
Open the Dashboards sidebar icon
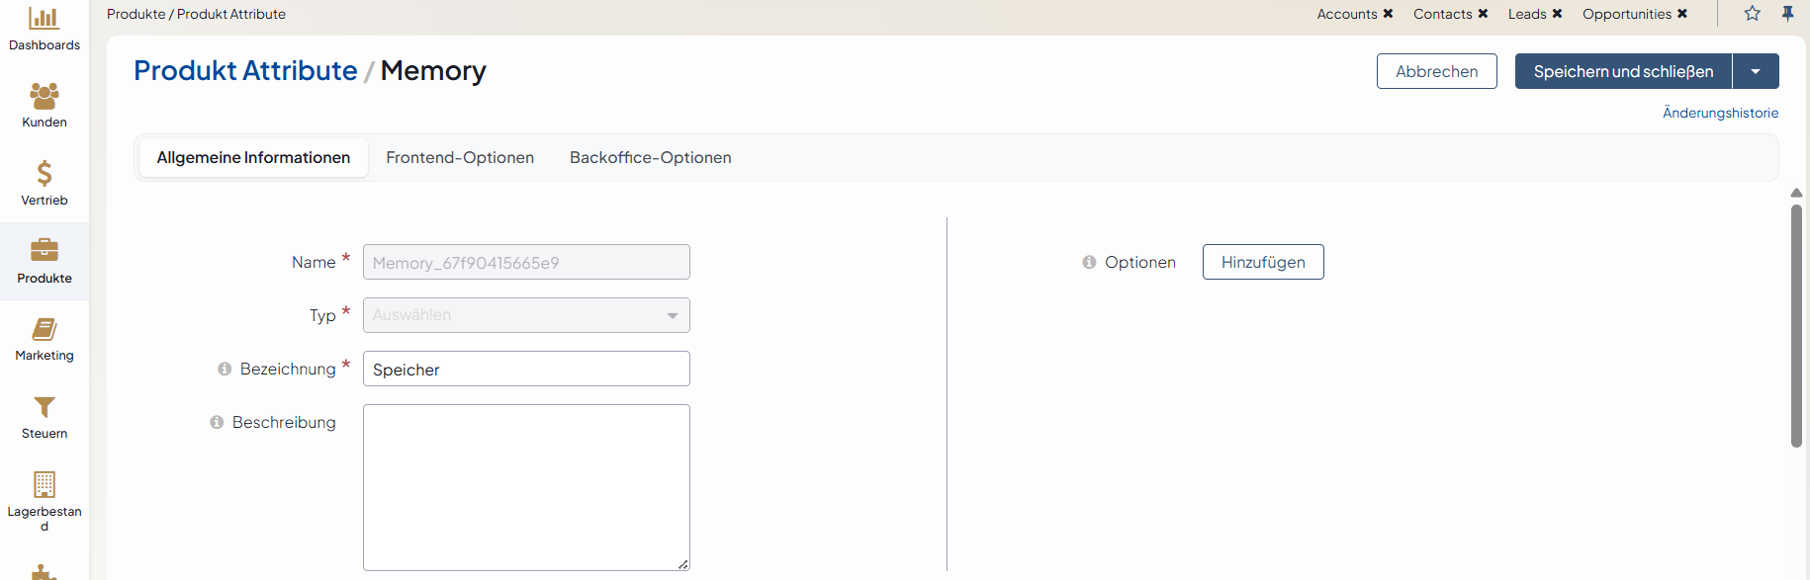[44, 19]
